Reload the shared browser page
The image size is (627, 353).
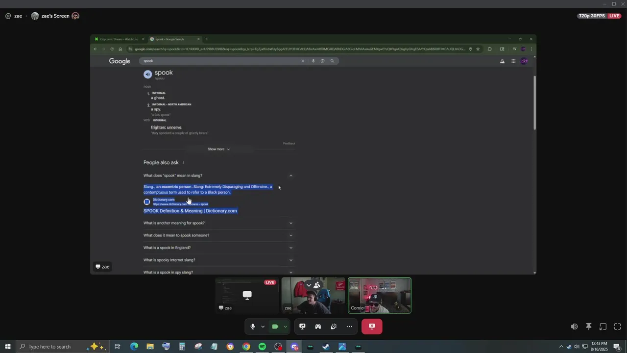point(112,49)
